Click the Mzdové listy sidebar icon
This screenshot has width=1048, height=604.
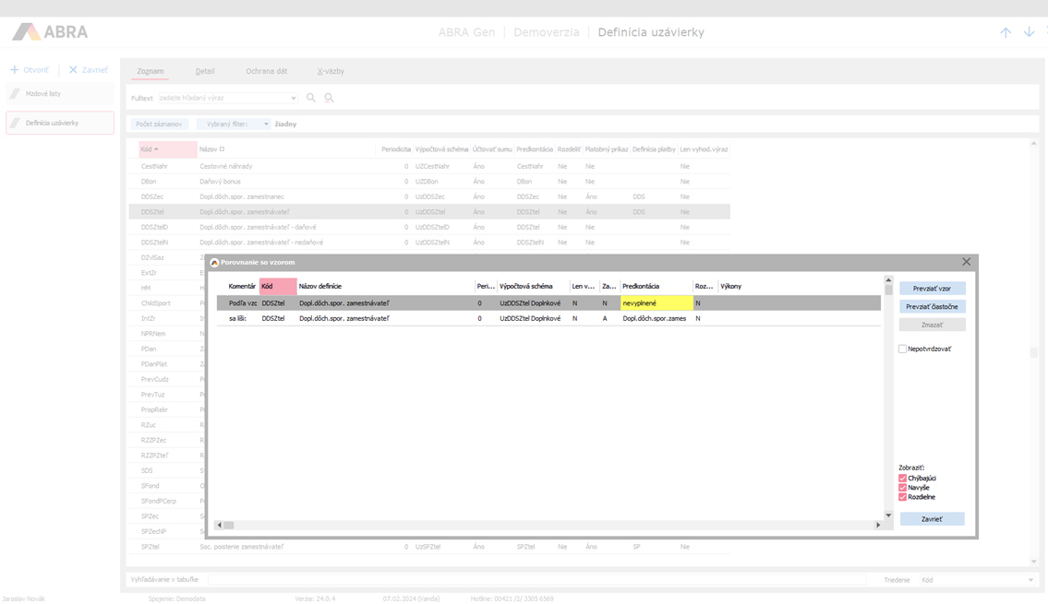pyautogui.click(x=15, y=94)
